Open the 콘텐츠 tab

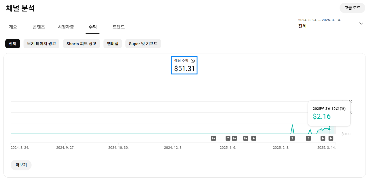coord(39,27)
